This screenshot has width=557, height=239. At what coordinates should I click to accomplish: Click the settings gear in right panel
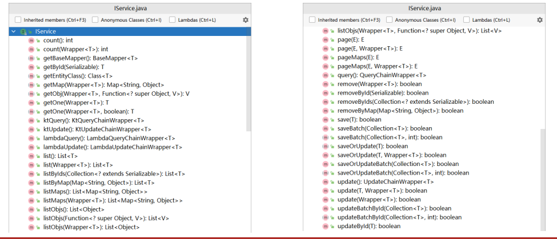coord(540,20)
